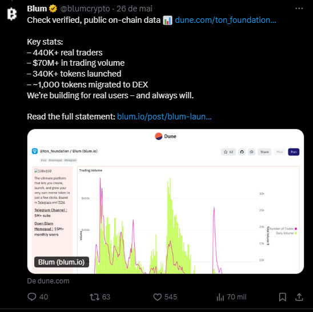Bookmark this Blum tweet
Viewport: 313px width, 312px height.
pos(283,297)
